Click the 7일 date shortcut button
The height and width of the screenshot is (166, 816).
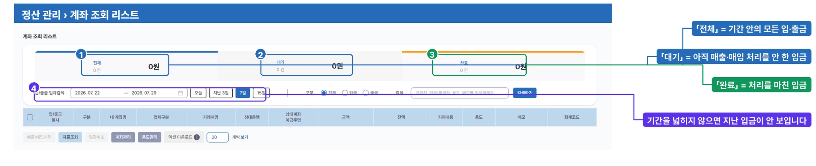click(243, 93)
